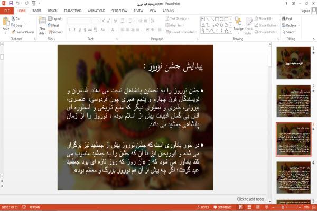Open the PowerPoint Help question mark
The width and height of the screenshot is (317, 211).
point(286,3)
